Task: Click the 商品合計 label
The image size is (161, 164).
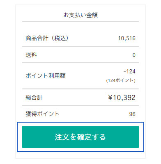Action: (x=37, y=38)
